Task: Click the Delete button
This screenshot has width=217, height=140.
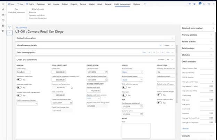Action: coord(30,4)
